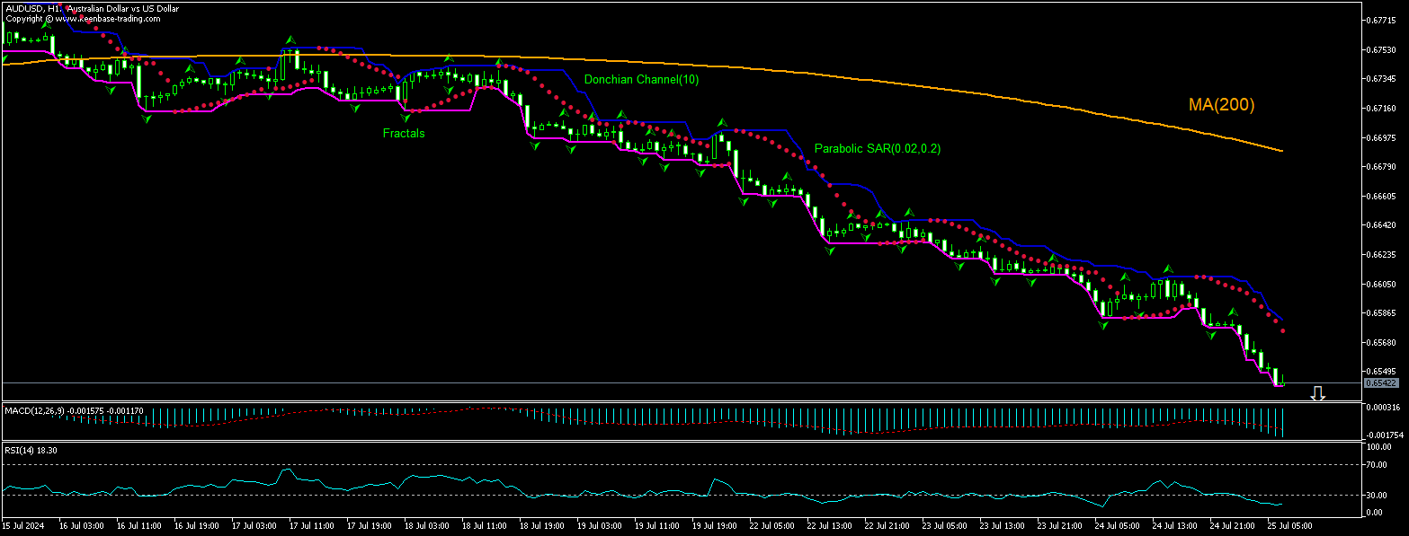Click a green up fractal arrow above the candles
The width and height of the screenshot is (1409, 536).
(x=289, y=39)
